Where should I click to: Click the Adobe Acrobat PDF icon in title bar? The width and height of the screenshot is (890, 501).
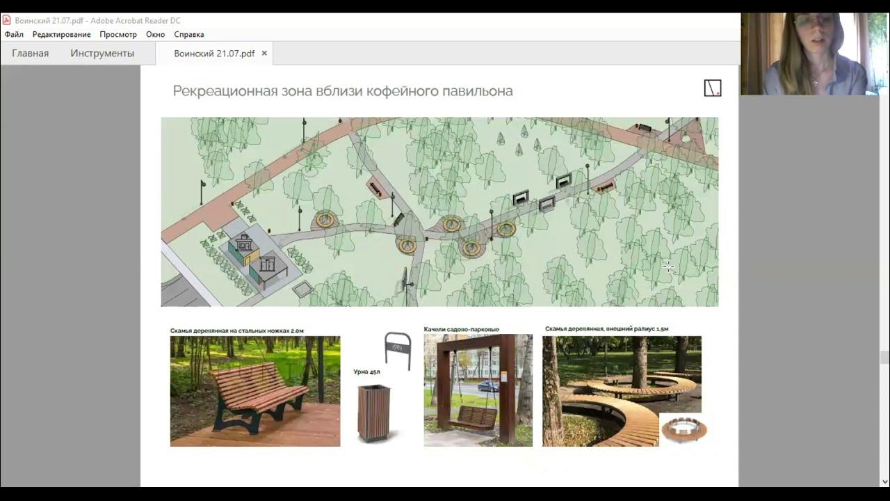point(7,20)
